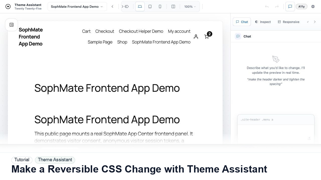Image resolution: width=321 pixels, height=180 pixels.
Task: Switch to the Responsive tab
Action: pos(289,22)
